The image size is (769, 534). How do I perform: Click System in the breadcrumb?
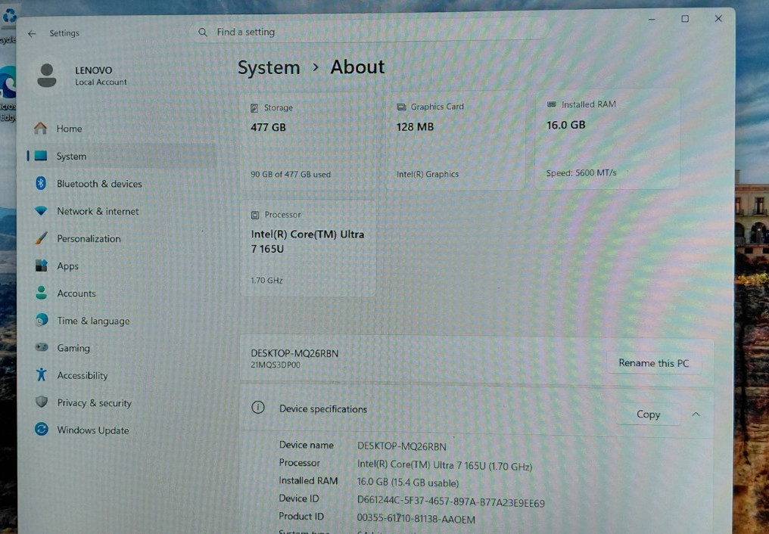pyautogui.click(x=269, y=67)
